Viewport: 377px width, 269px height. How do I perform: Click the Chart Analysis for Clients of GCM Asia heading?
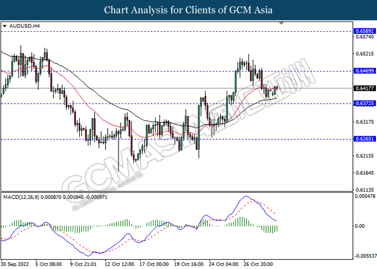tap(188, 10)
